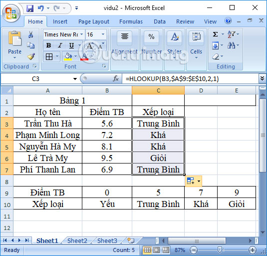Save the workbook with the floppy icon

tap(30, 8)
